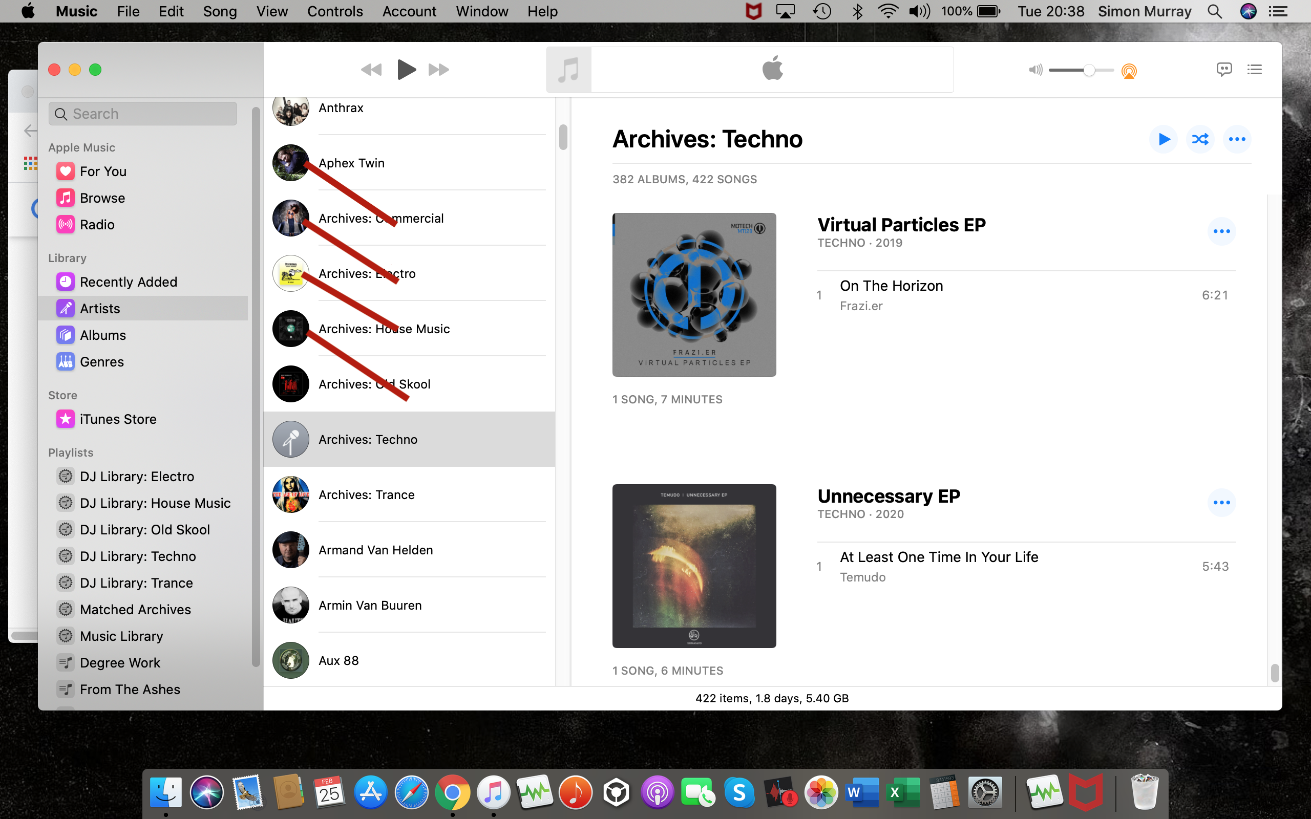Click the Search field in sidebar
The height and width of the screenshot is (819, 1311).
(143, 114)
